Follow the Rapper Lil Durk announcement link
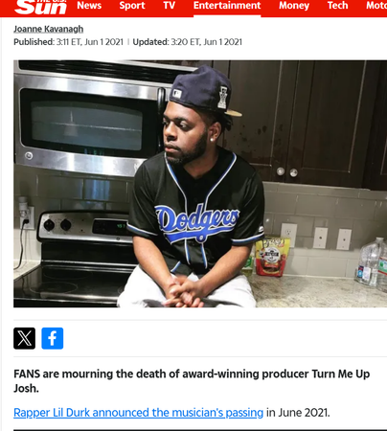 tap(138, 413)
